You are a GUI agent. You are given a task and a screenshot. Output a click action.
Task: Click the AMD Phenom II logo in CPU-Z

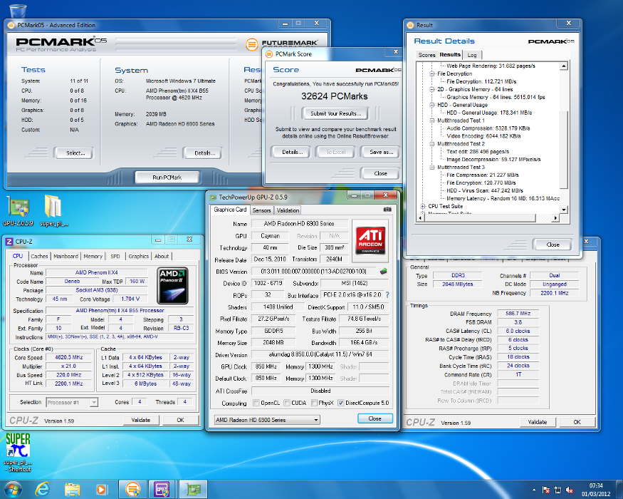pos(172,286)
